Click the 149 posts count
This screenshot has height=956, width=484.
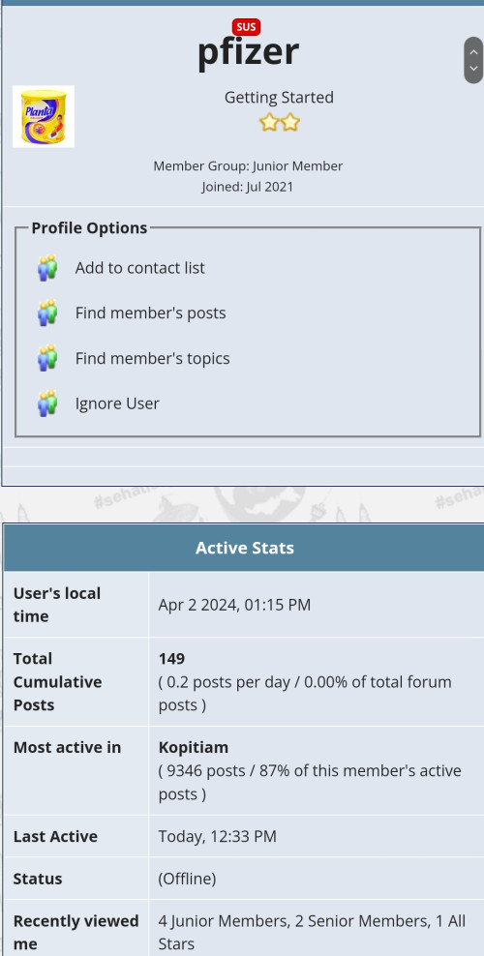tap(171, 659)
